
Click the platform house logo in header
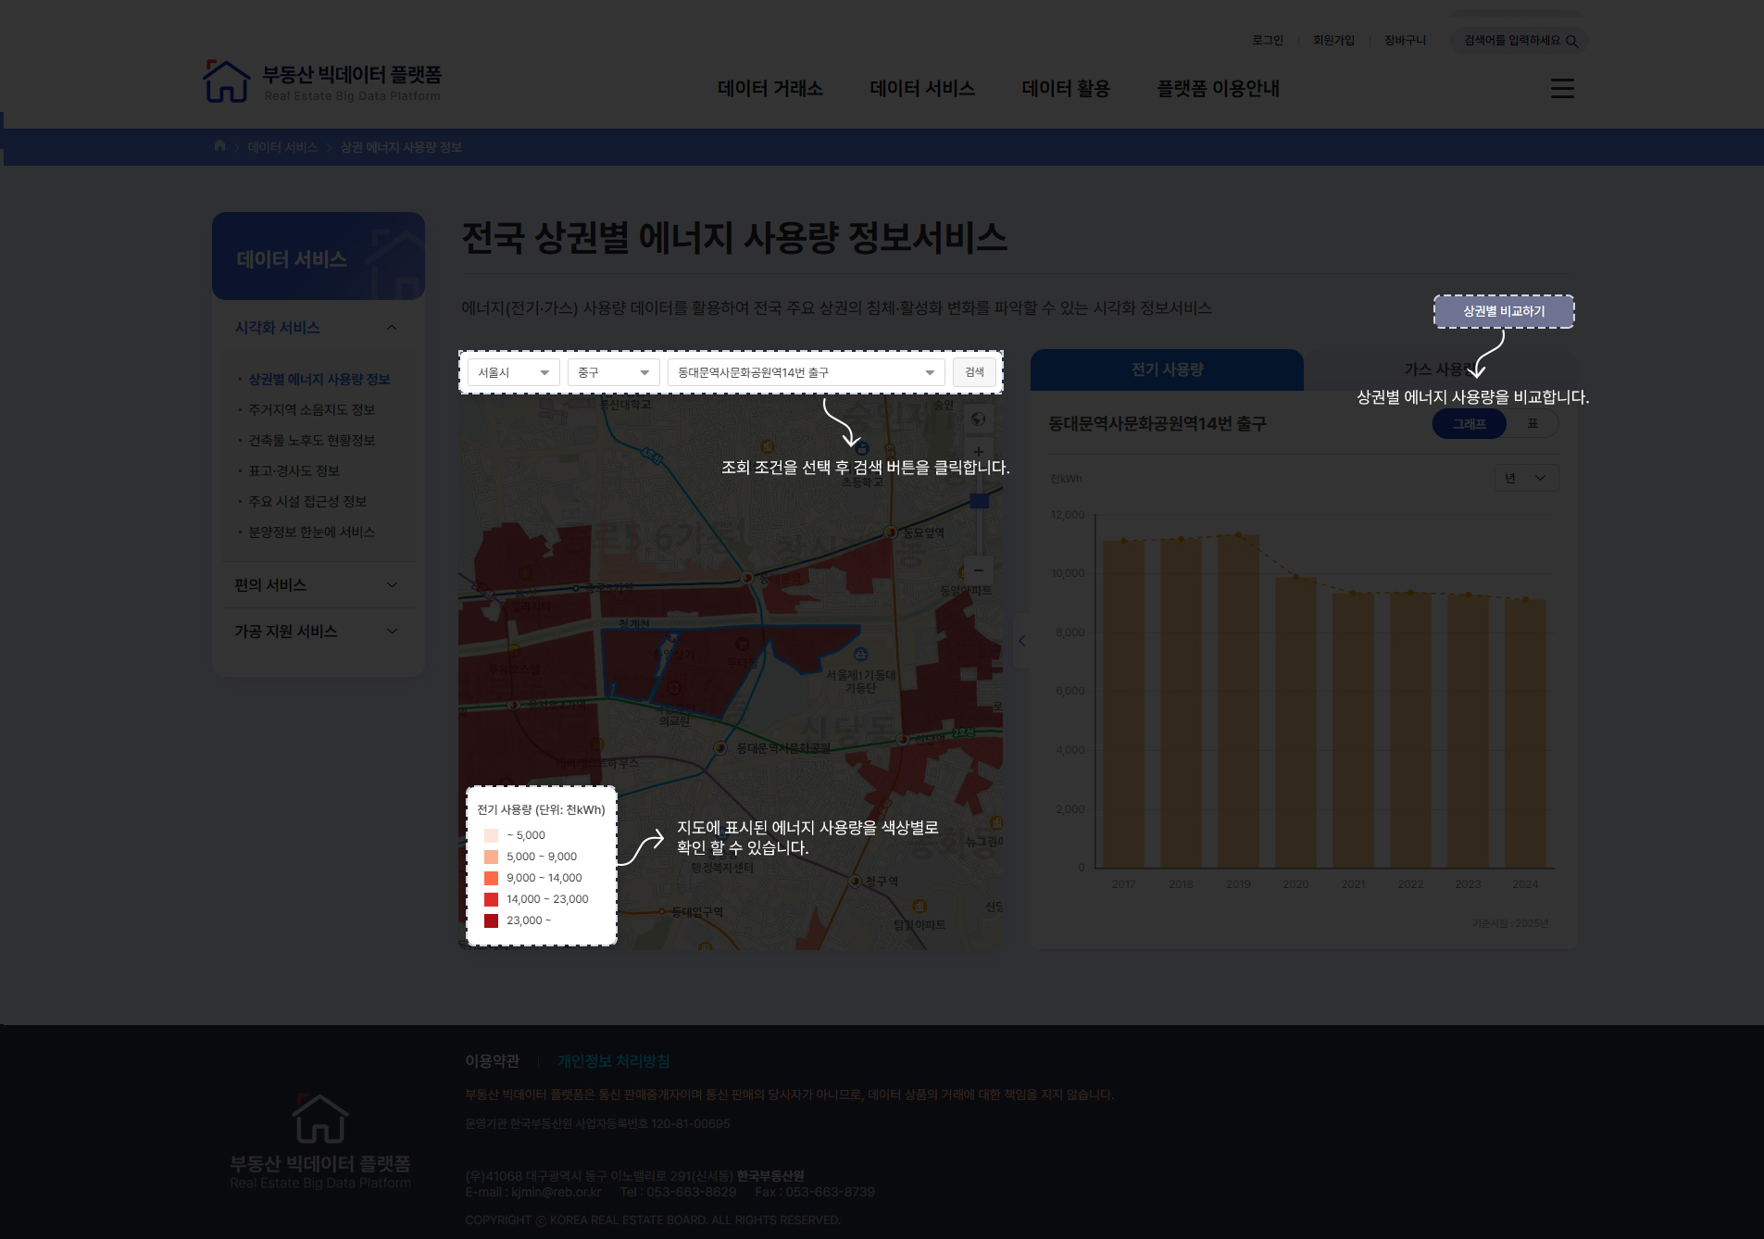click(x=227, y=81)
